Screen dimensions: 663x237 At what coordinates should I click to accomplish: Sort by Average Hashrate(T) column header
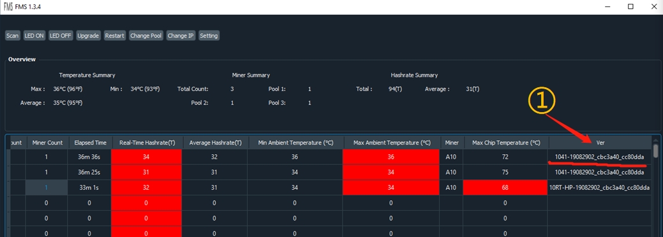(215, 143)
